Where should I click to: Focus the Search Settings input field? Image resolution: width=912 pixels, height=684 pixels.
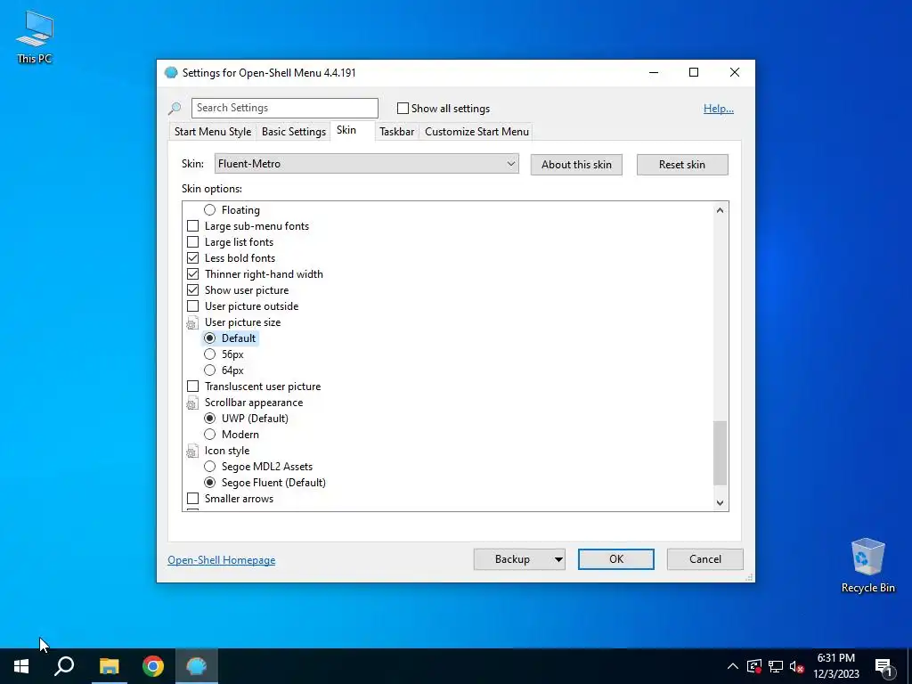pos(284,108)
